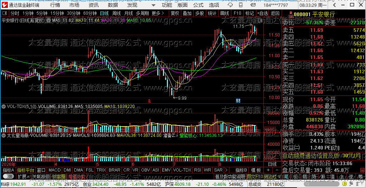Expand the 扩展 panel at the bottom
Image resolution: width=366 pixels, height=188 pixels.
[x=23, y=176]
